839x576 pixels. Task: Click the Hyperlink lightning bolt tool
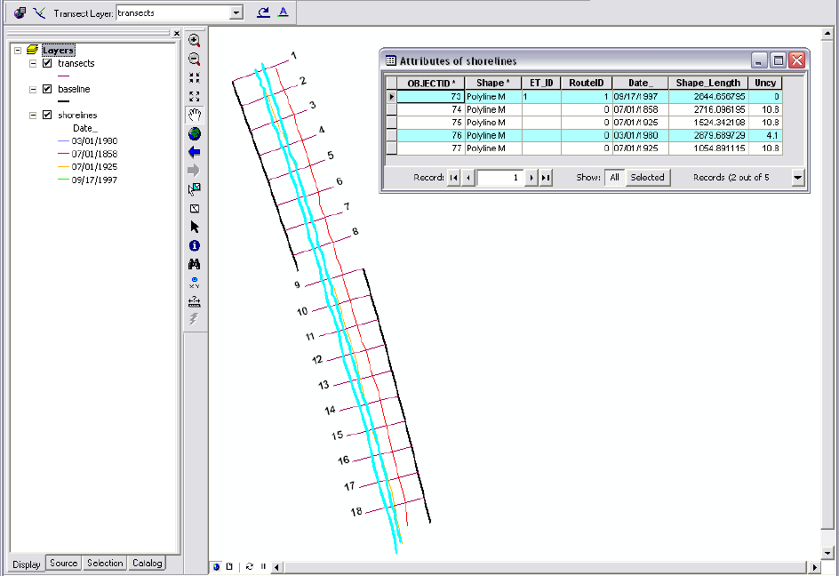coord(195,319)
